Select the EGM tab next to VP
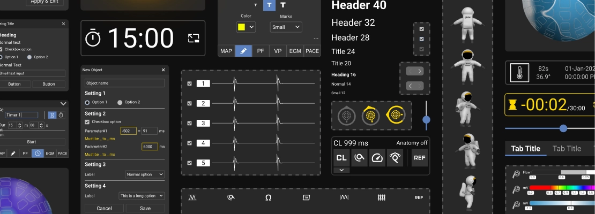Image resolution: width=595 pixels, height=214 pixels. pos(295,51)
